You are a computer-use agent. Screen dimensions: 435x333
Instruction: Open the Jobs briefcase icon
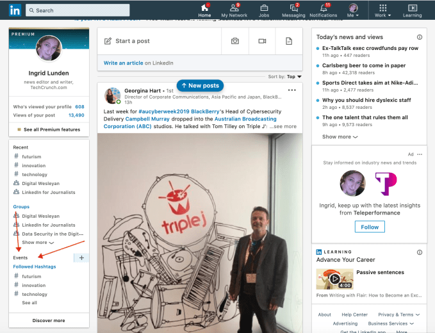point(264,8)
